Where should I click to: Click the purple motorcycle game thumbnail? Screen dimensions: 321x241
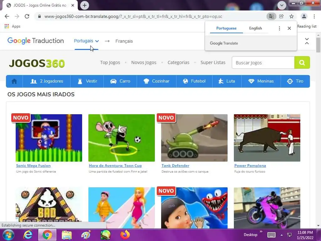click(x=267, y=208)
